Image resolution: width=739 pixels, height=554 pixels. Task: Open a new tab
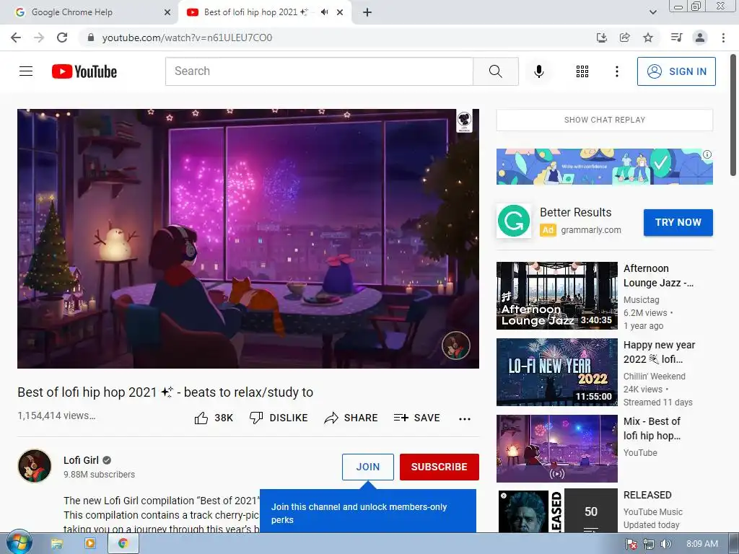(x=367, y=12)
